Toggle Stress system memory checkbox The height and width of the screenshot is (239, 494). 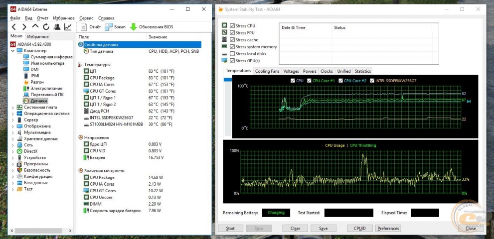232,47
